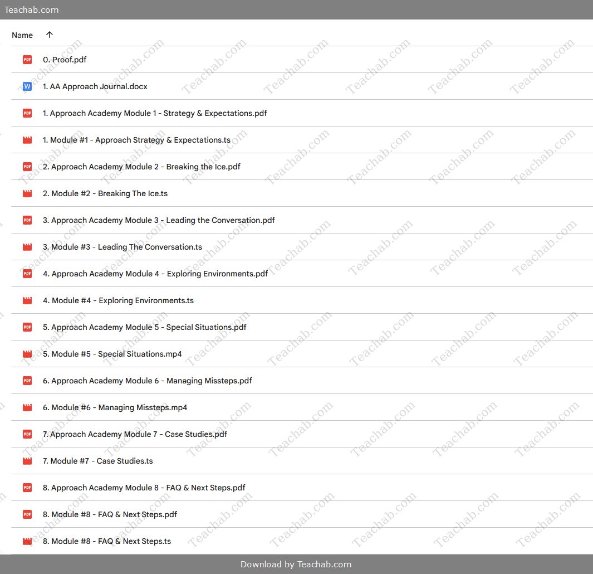Image resolution: width=593 pixels, height=574 pixels.
Task: Open 2. Module #2 - Breaking The Ice.ts
Action: point(105,193)
